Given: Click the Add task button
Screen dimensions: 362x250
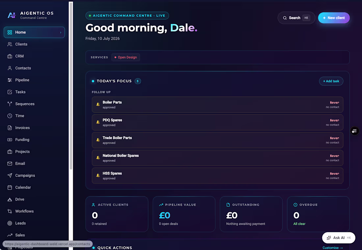Looking at the screenshot, I should pyautogui.click(x=331, y=81).
